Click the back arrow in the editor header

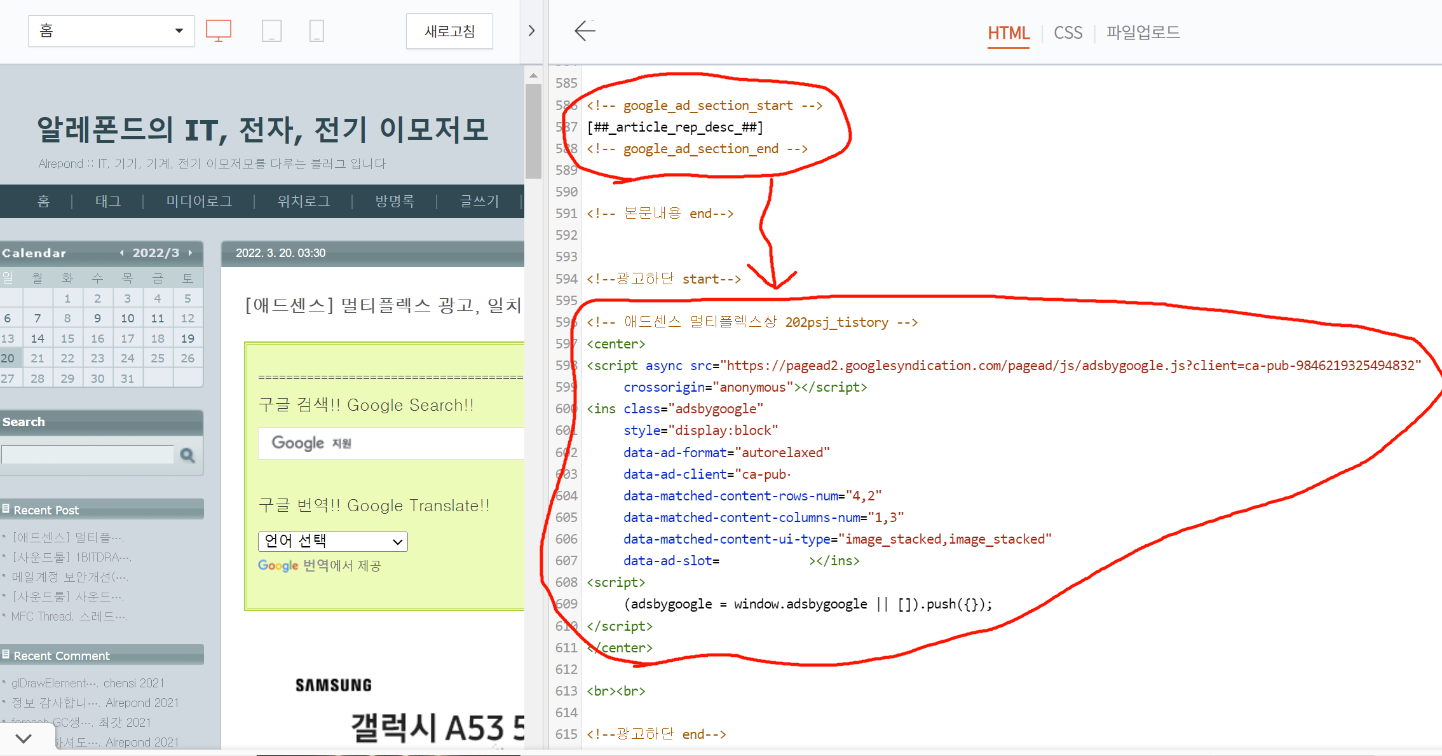click(585, 31)
